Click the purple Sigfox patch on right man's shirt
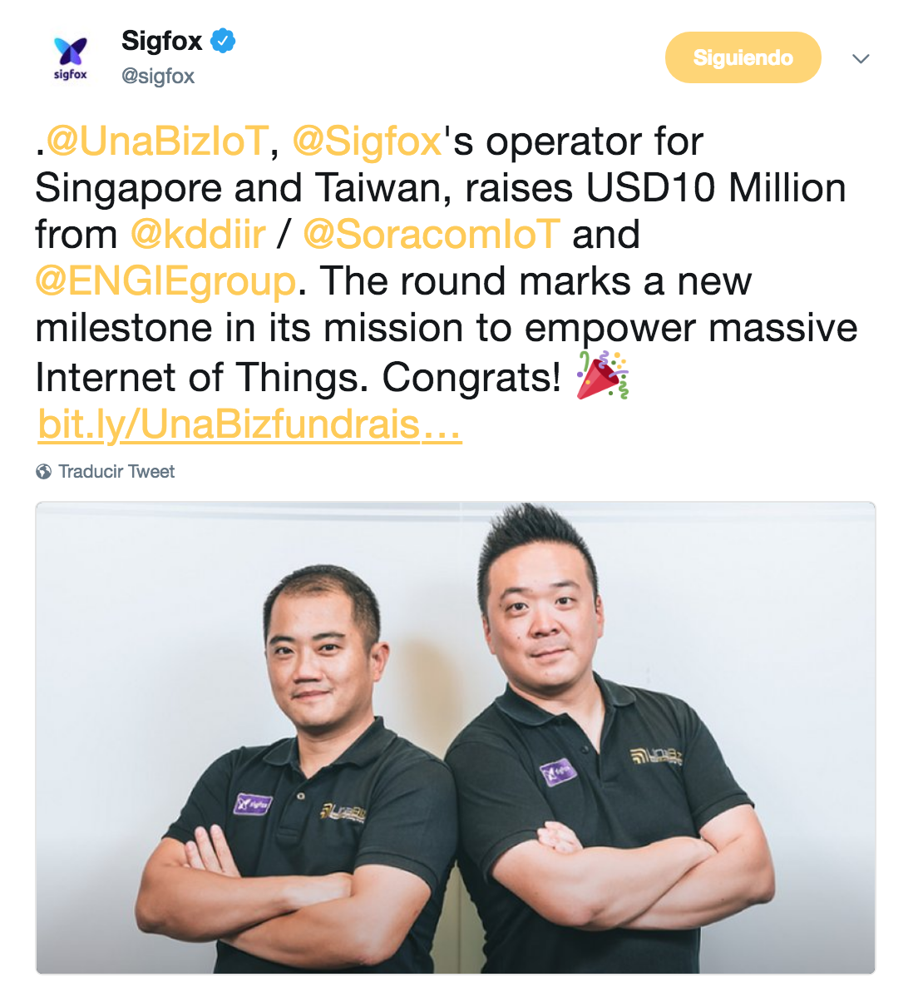Viewport: 918px width, 992px height. 558,771
